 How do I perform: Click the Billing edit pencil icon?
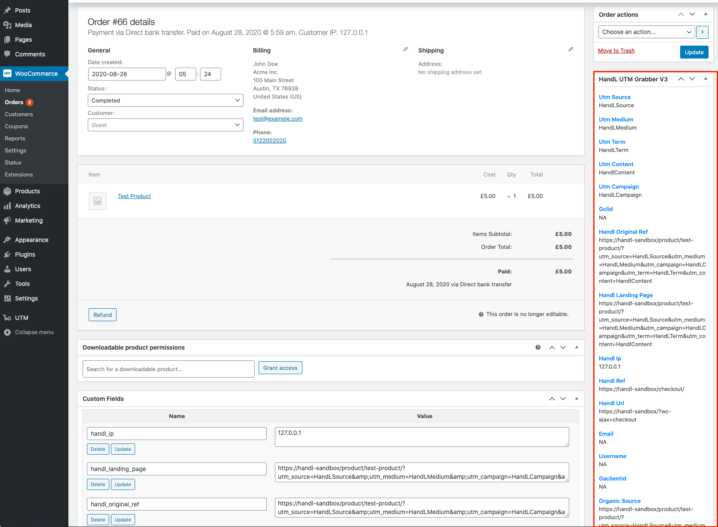pyautogui.click(x=405, y=50)
